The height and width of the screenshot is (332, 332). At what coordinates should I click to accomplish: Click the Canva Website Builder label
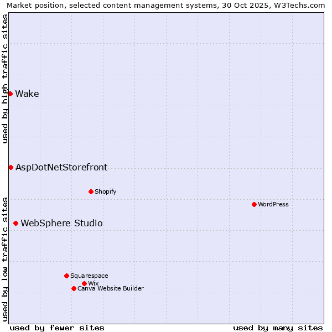tap(110, 288)
